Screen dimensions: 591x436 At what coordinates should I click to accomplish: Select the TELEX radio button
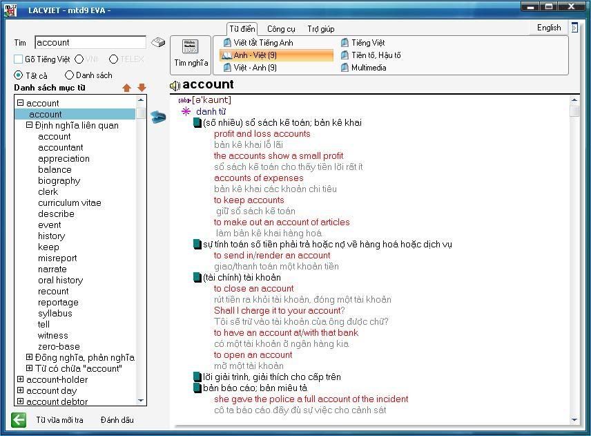113,59
